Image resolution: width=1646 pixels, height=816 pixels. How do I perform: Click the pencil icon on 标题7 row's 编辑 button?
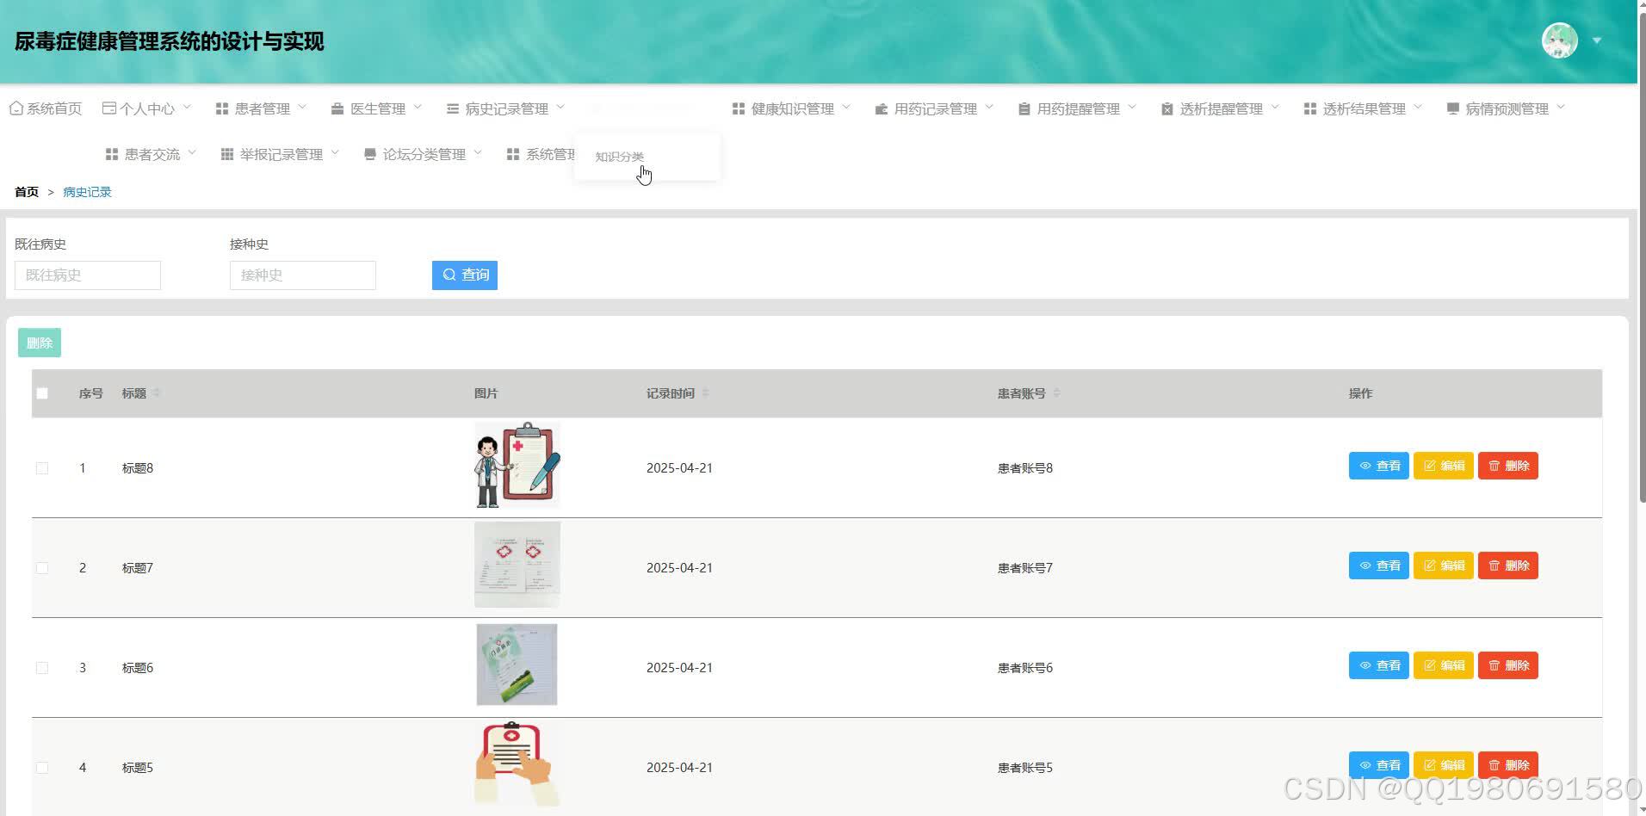[1429, 566]
